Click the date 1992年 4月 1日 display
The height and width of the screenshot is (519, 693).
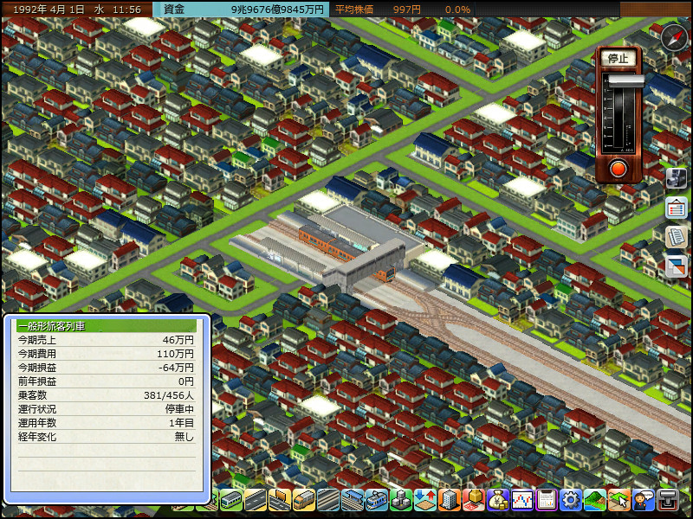pos(49,10)
